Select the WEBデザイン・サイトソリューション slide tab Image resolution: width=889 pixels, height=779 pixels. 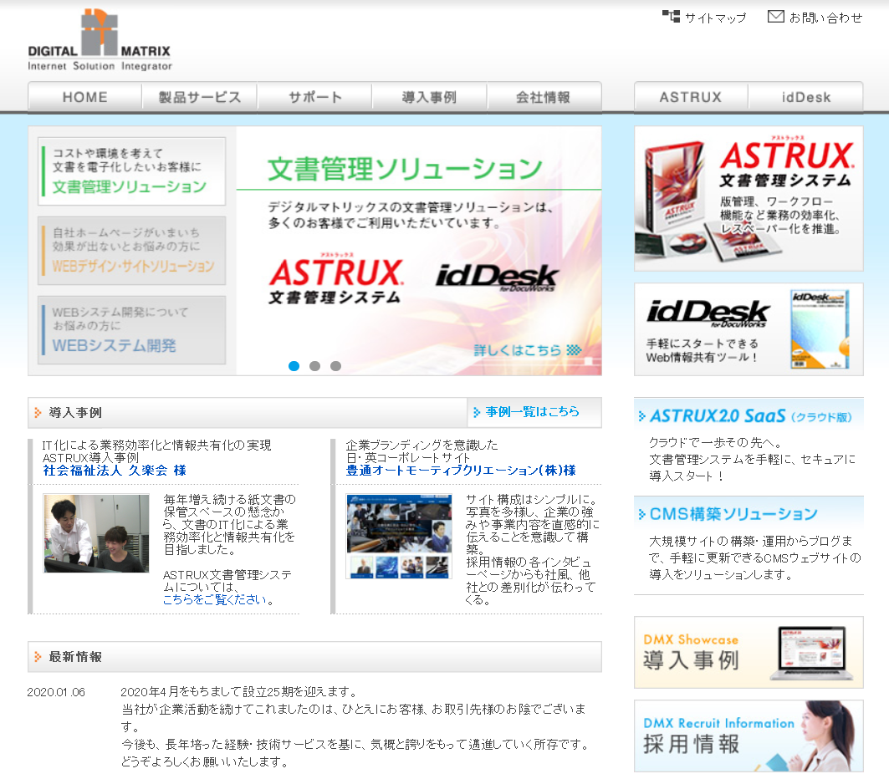click(131, 251)
